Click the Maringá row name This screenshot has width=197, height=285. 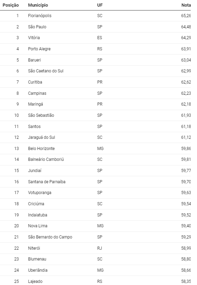pos(36,104)
